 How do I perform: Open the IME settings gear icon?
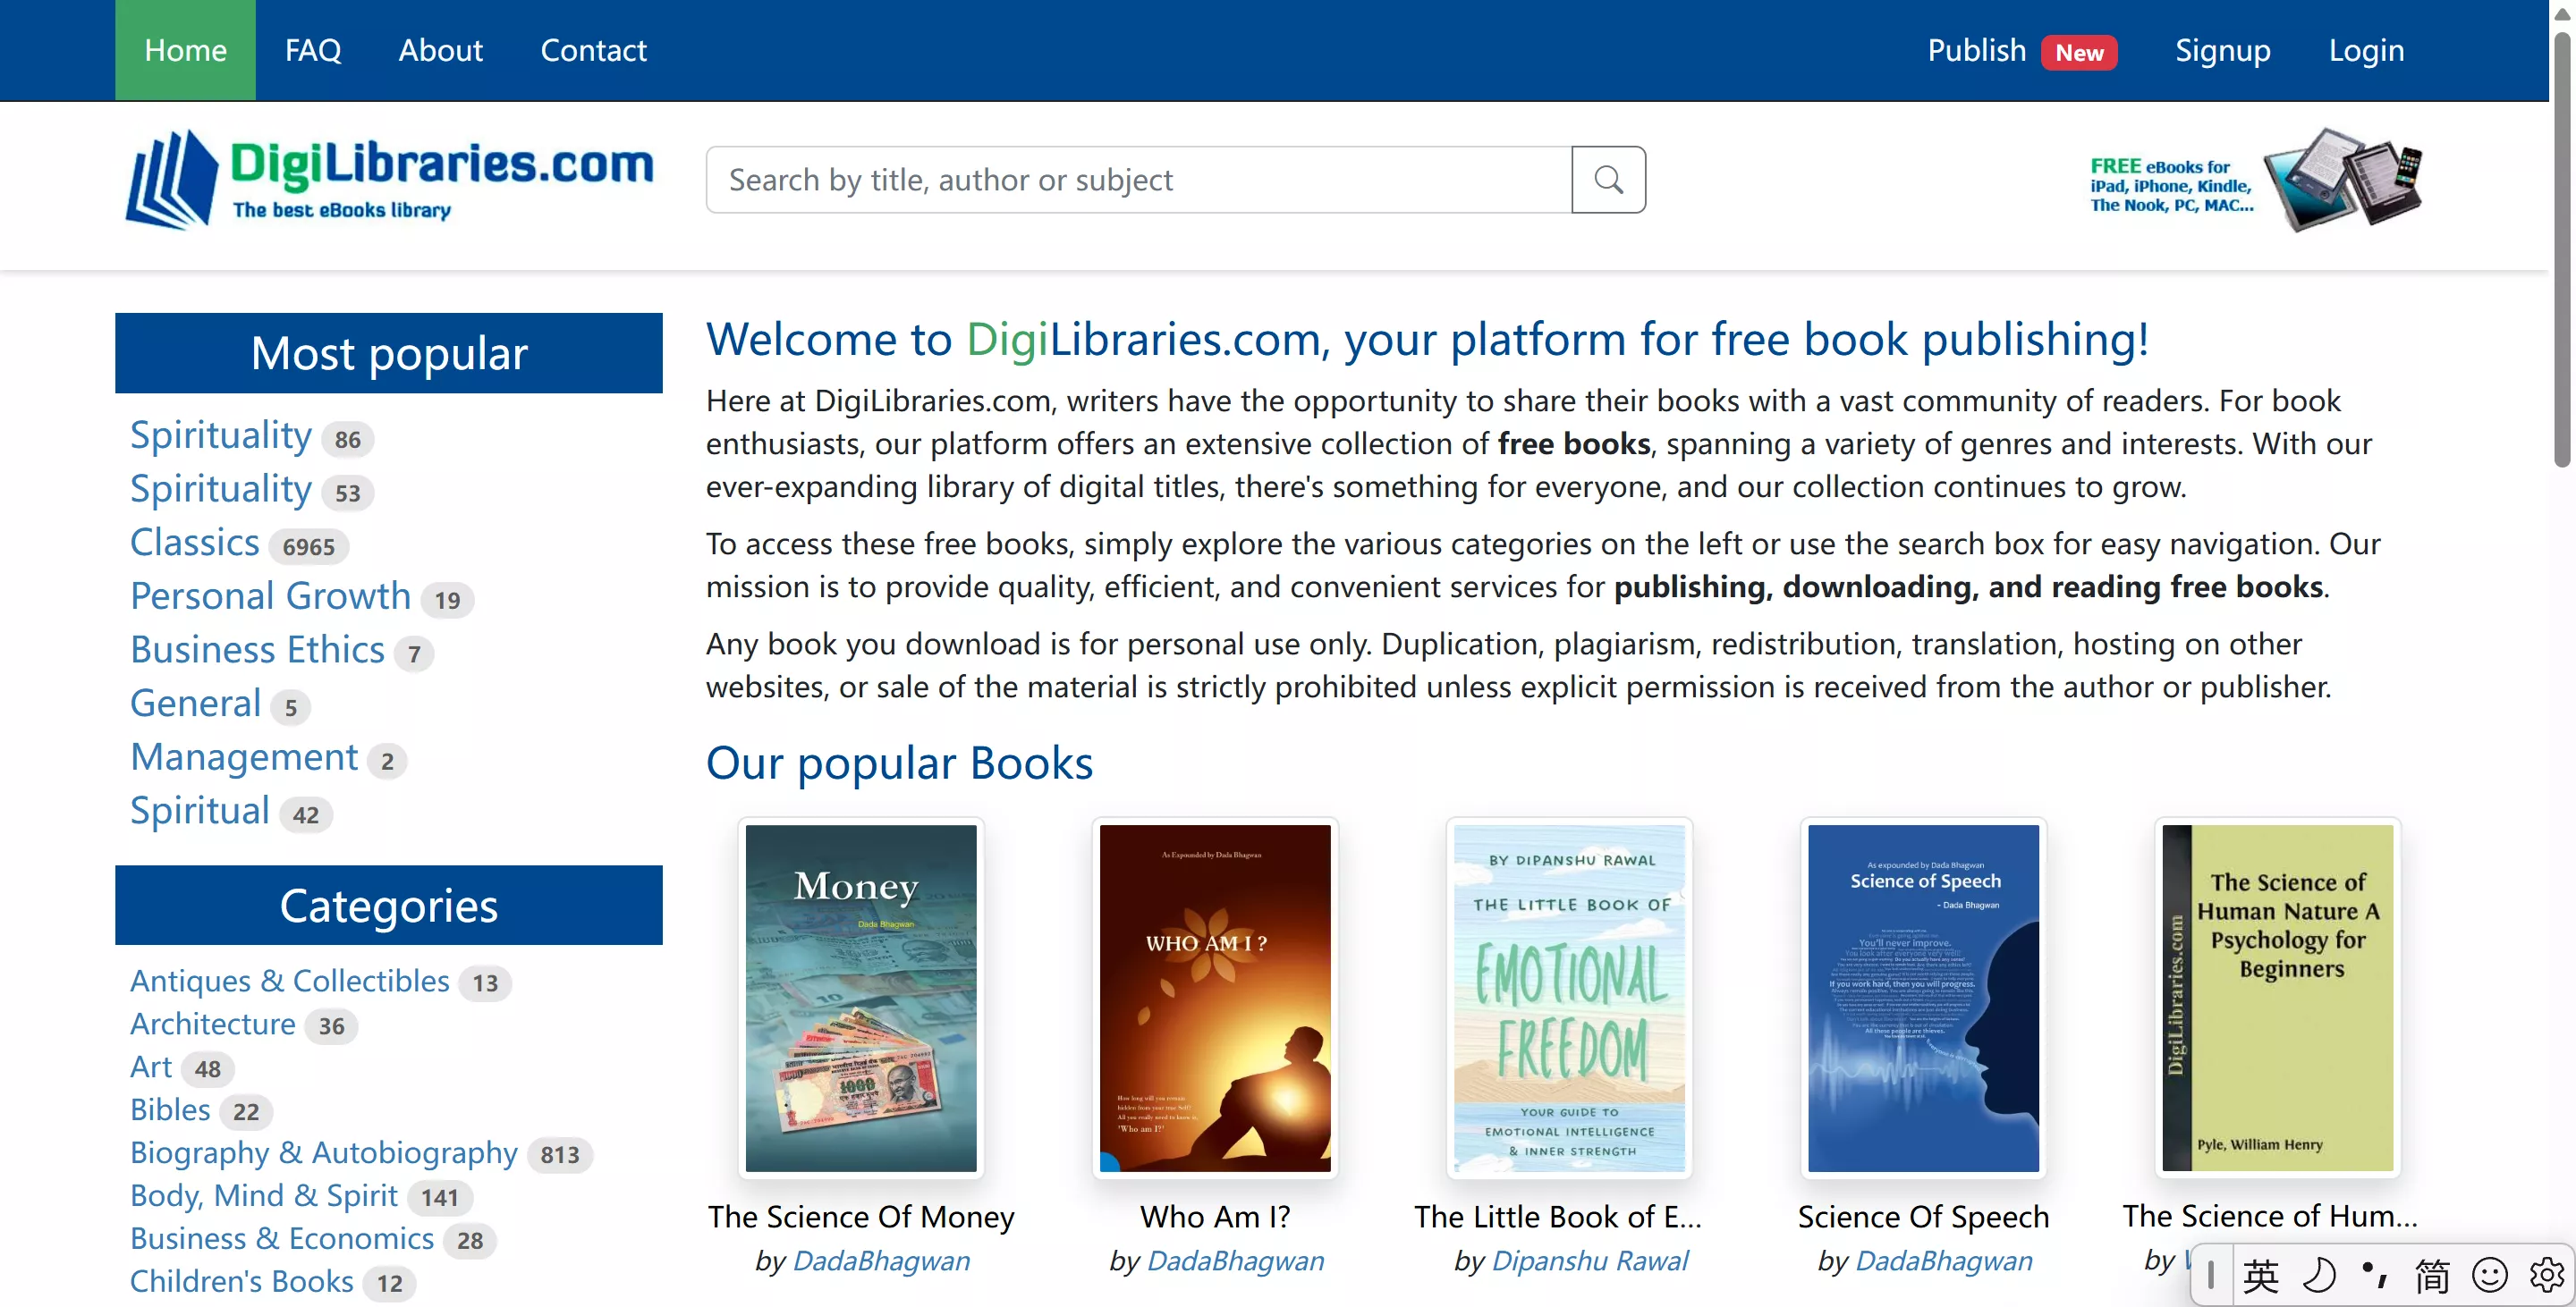click(x=2545, y=1274)
